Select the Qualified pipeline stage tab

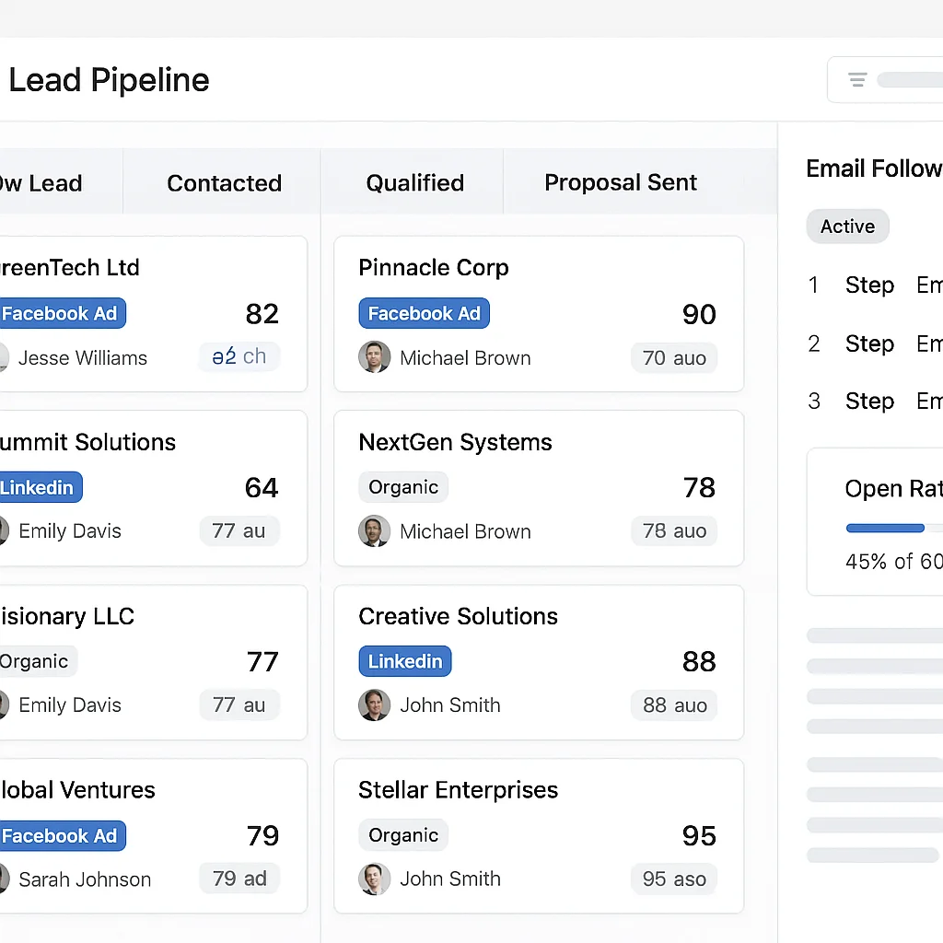click(414, 183)
